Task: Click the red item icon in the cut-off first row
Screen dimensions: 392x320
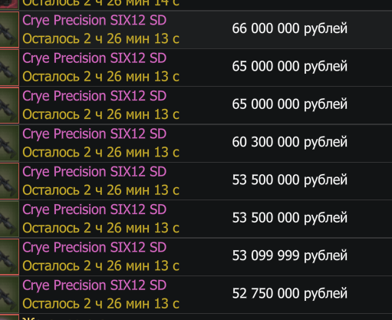Action: 9,5
